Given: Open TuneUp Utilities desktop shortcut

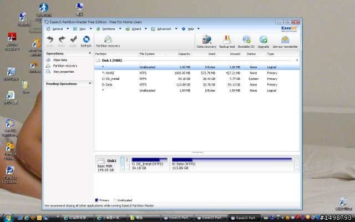Looking at the screenshot, I should [x=10, y=151].
